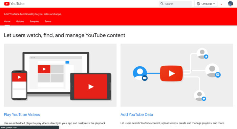
Task: Click the Language dropdown arrow
Action: pos(214,4)
